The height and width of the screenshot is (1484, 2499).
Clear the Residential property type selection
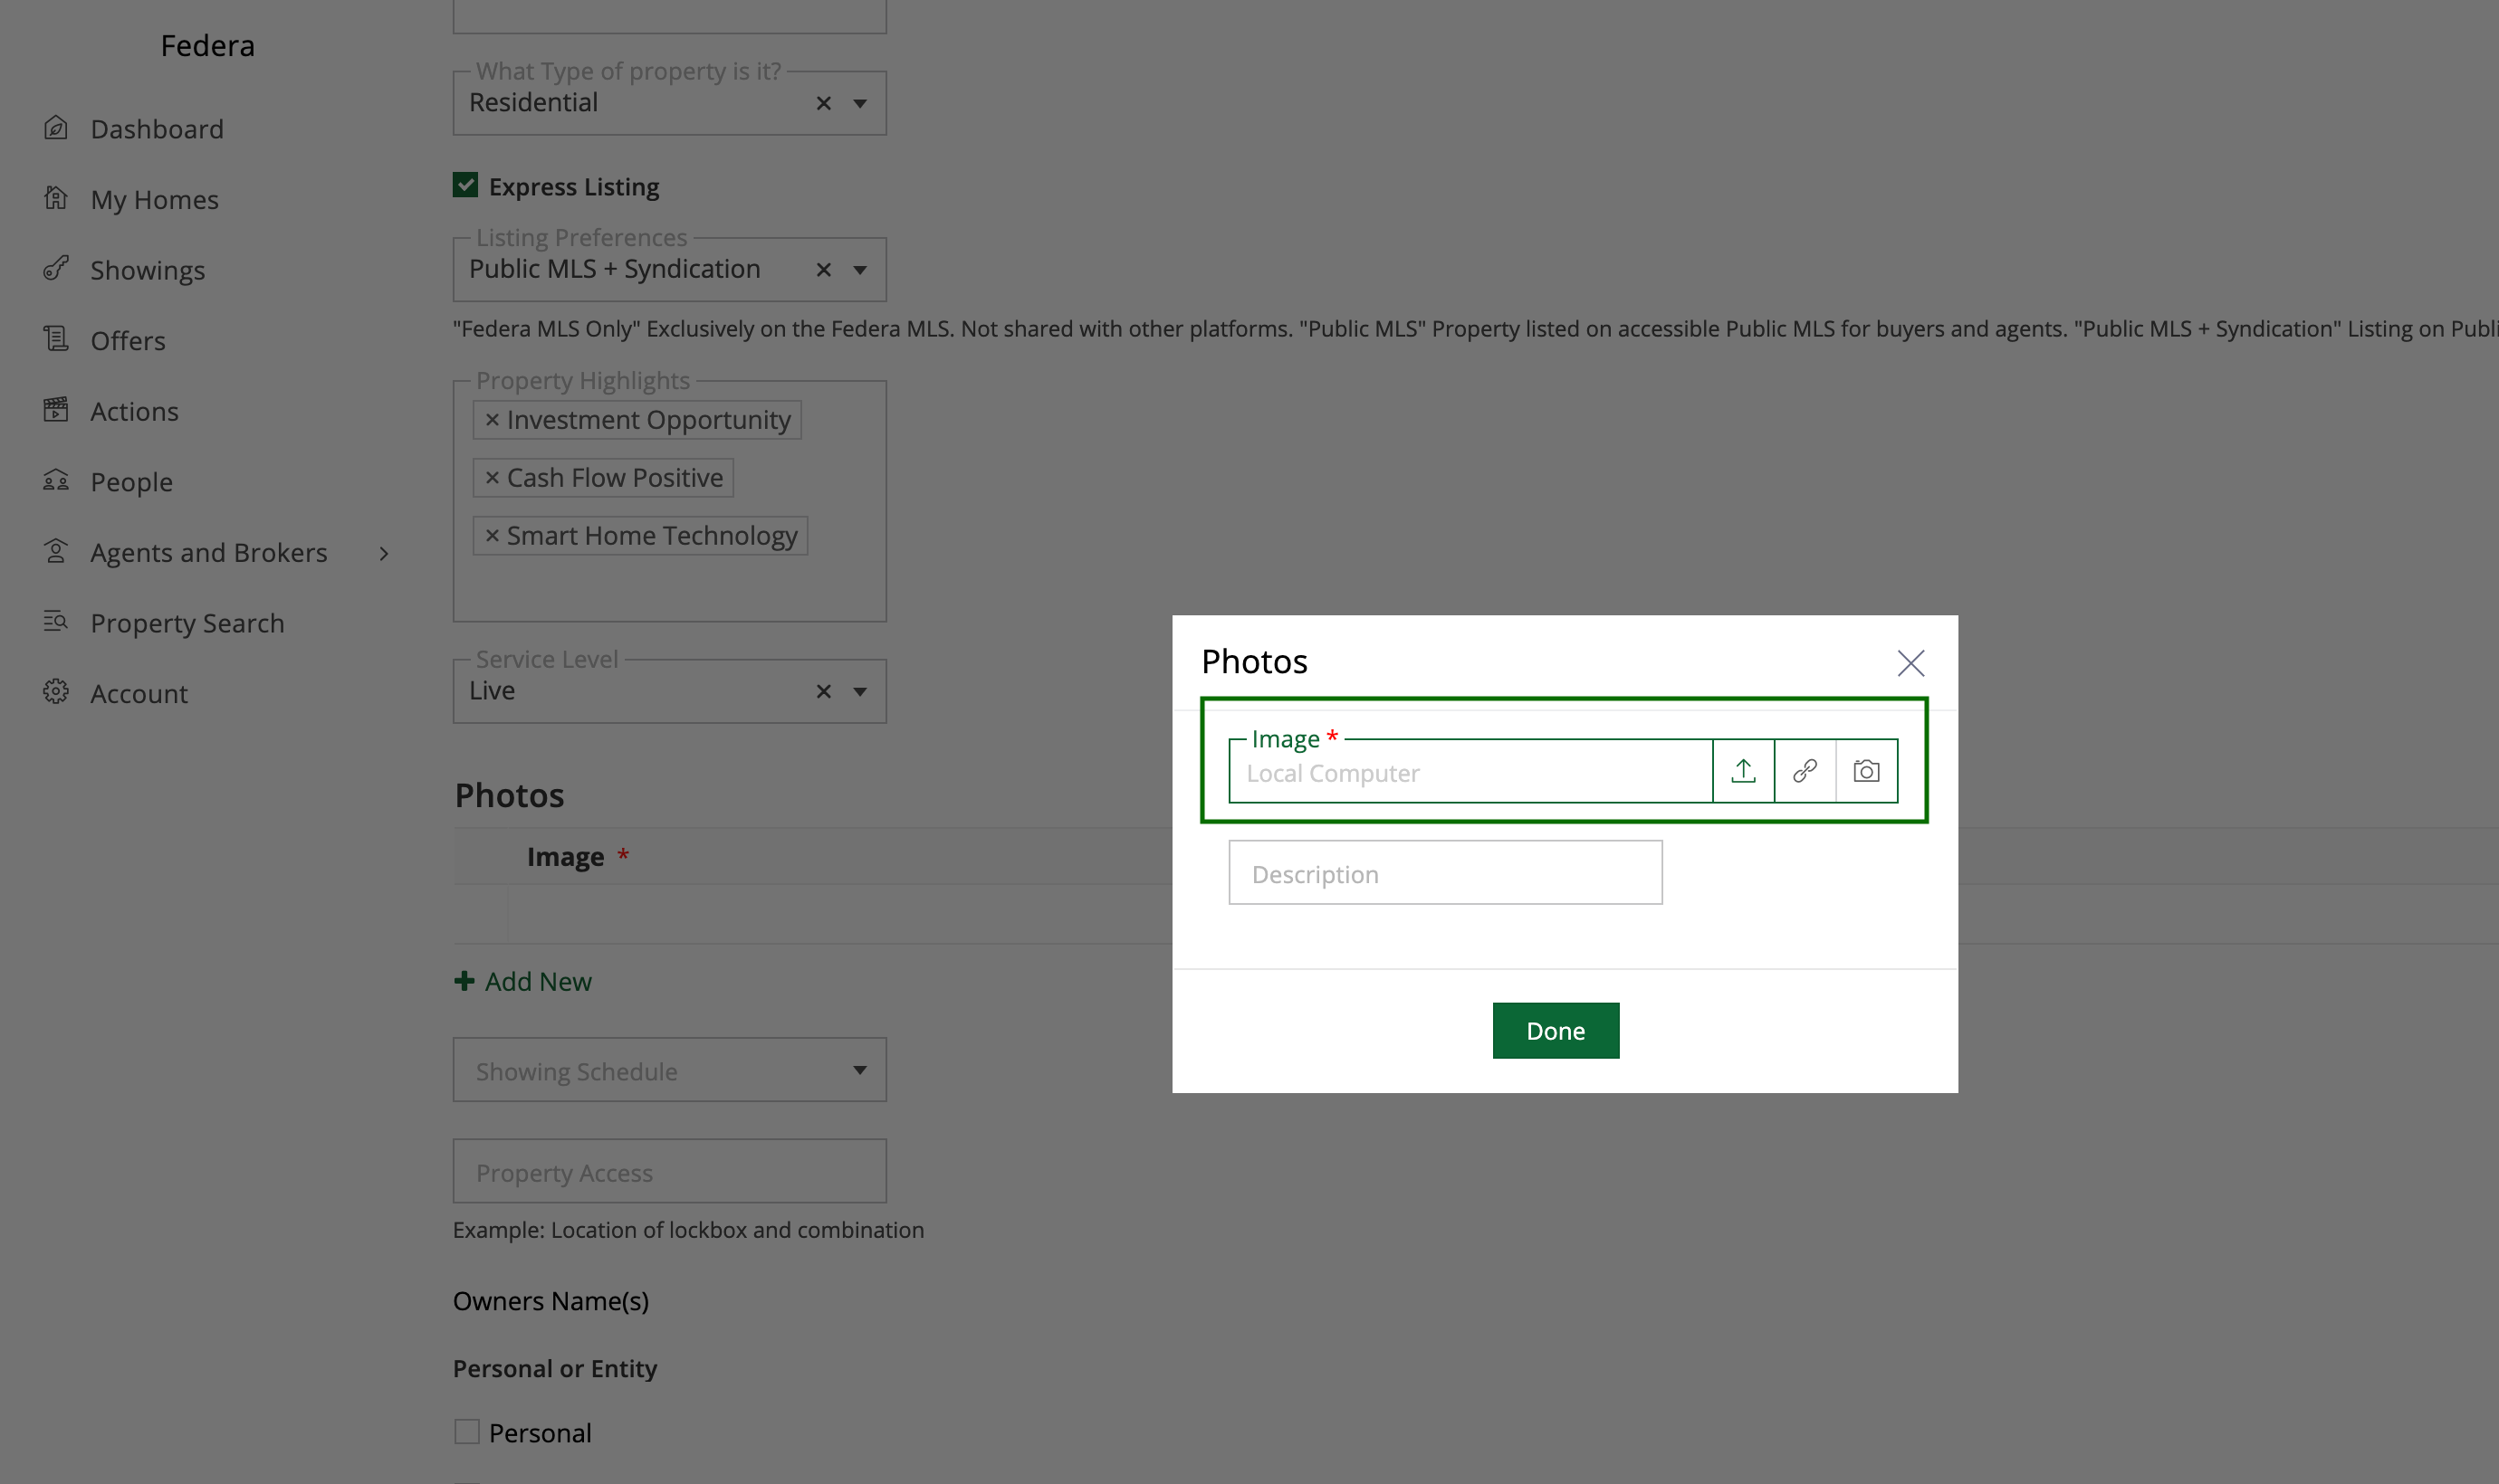click(823, 103)
